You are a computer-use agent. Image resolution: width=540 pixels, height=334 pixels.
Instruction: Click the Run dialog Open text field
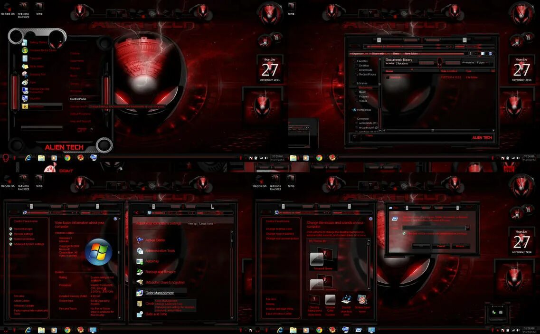point(434,228)
